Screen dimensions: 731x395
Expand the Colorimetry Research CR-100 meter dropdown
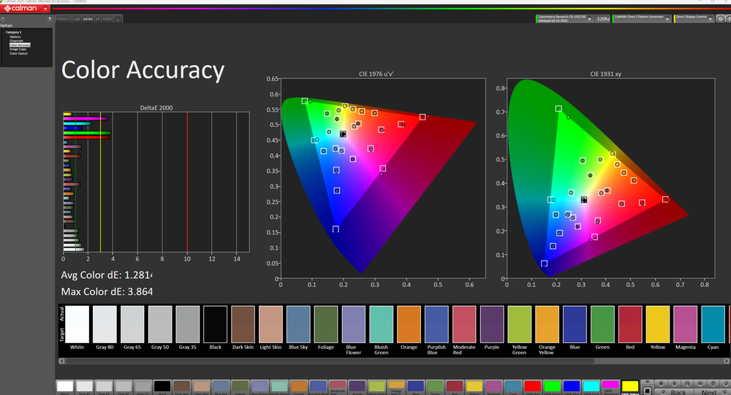[589, 18]
